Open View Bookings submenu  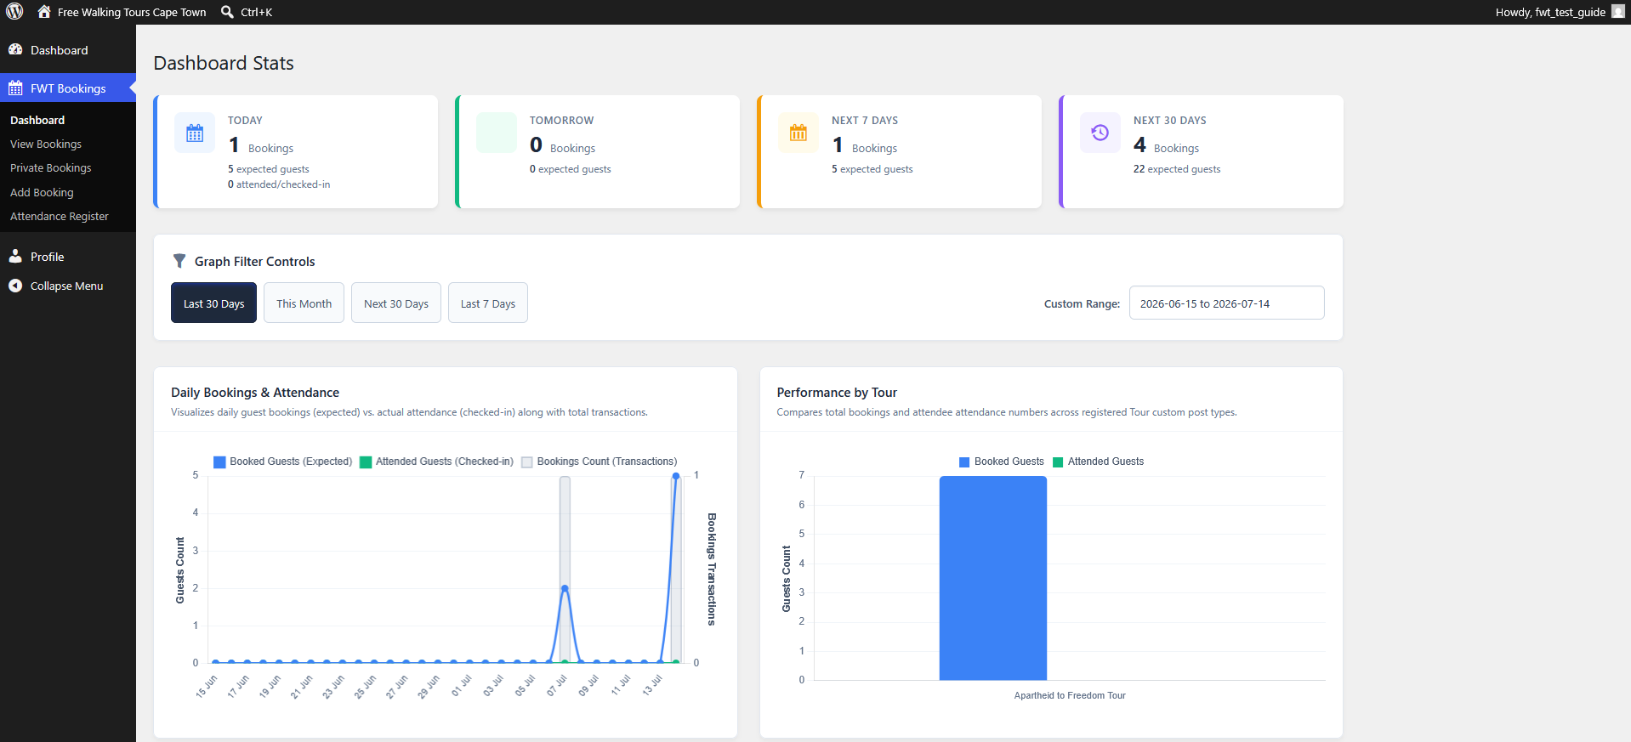coord(46,144)
